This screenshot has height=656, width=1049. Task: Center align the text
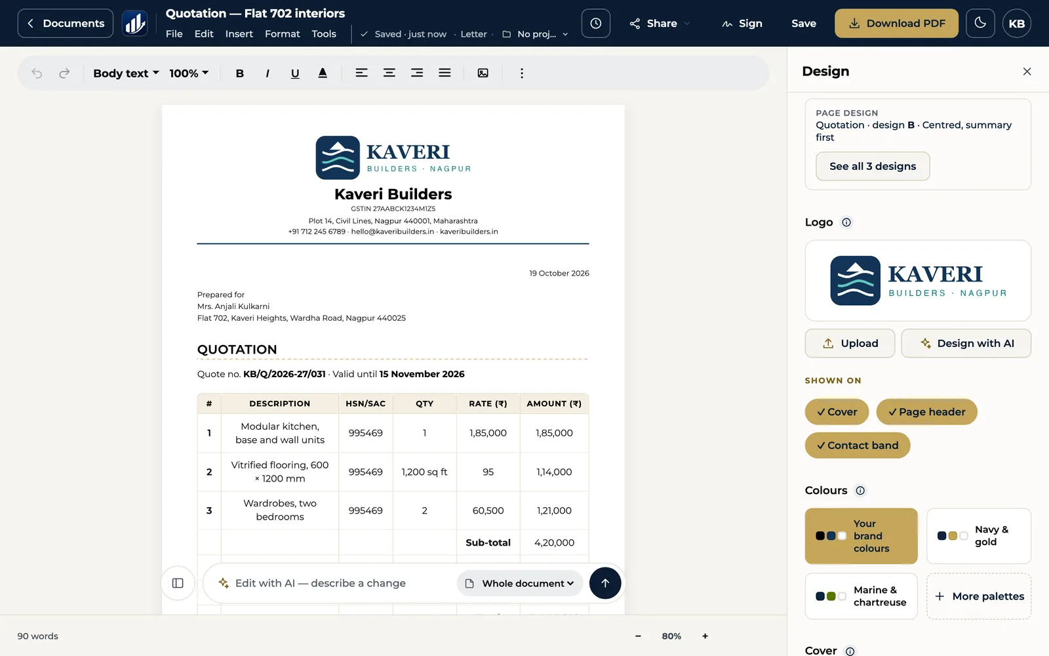389,73
